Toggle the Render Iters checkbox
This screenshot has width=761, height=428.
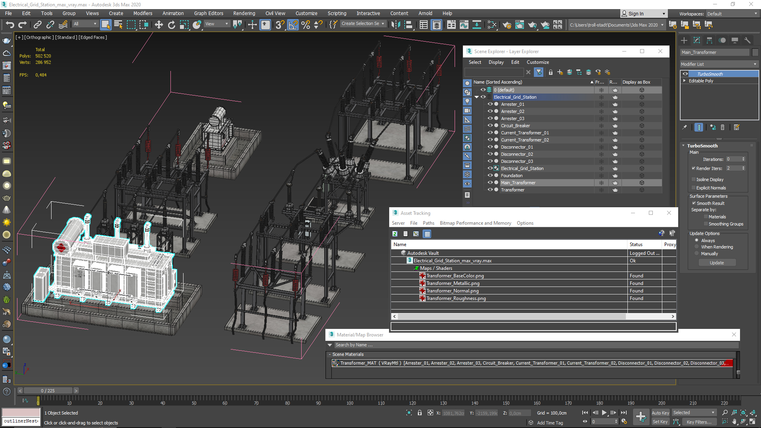click(x=693, y=168)
